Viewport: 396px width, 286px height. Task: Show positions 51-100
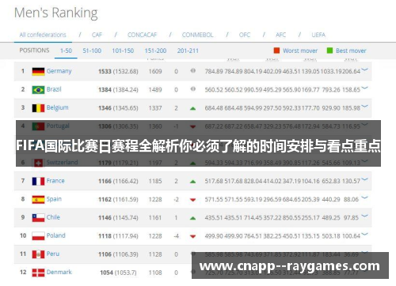[x=92, y=51]
